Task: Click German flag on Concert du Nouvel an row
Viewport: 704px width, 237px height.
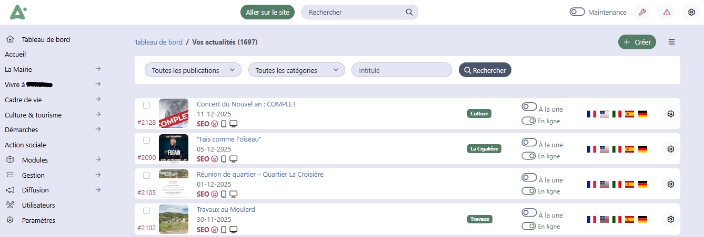Action: click(642, 114)
